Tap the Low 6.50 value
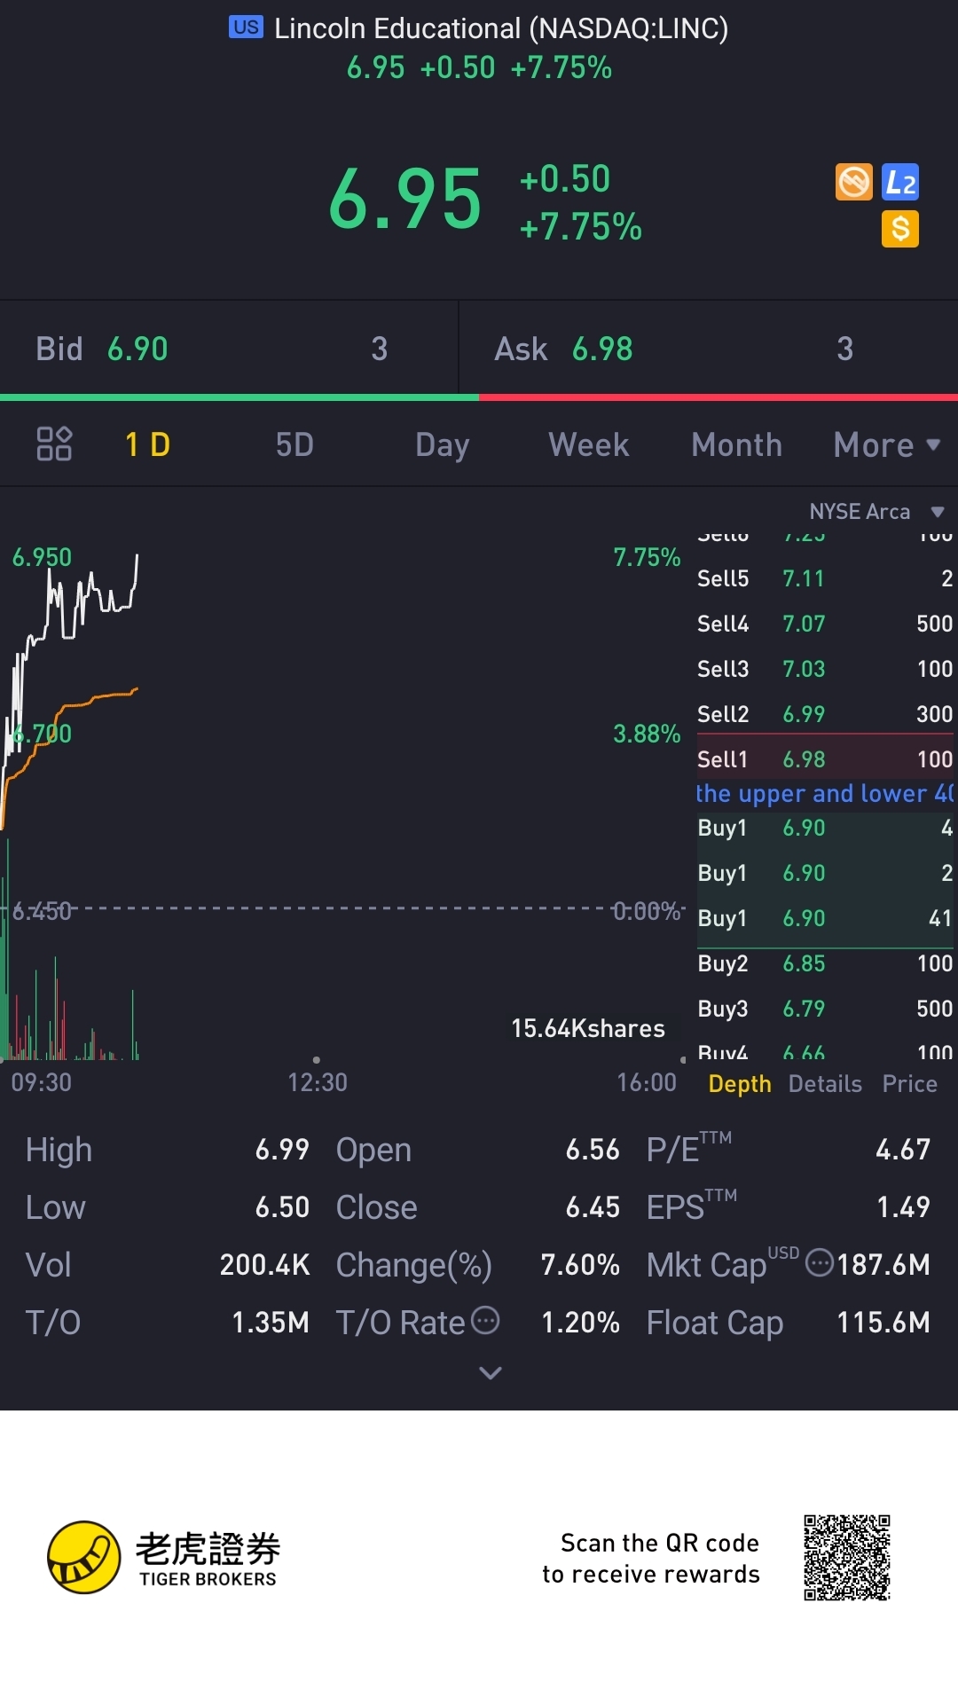Screen dimensions: 958x1705 [282, 1207]
